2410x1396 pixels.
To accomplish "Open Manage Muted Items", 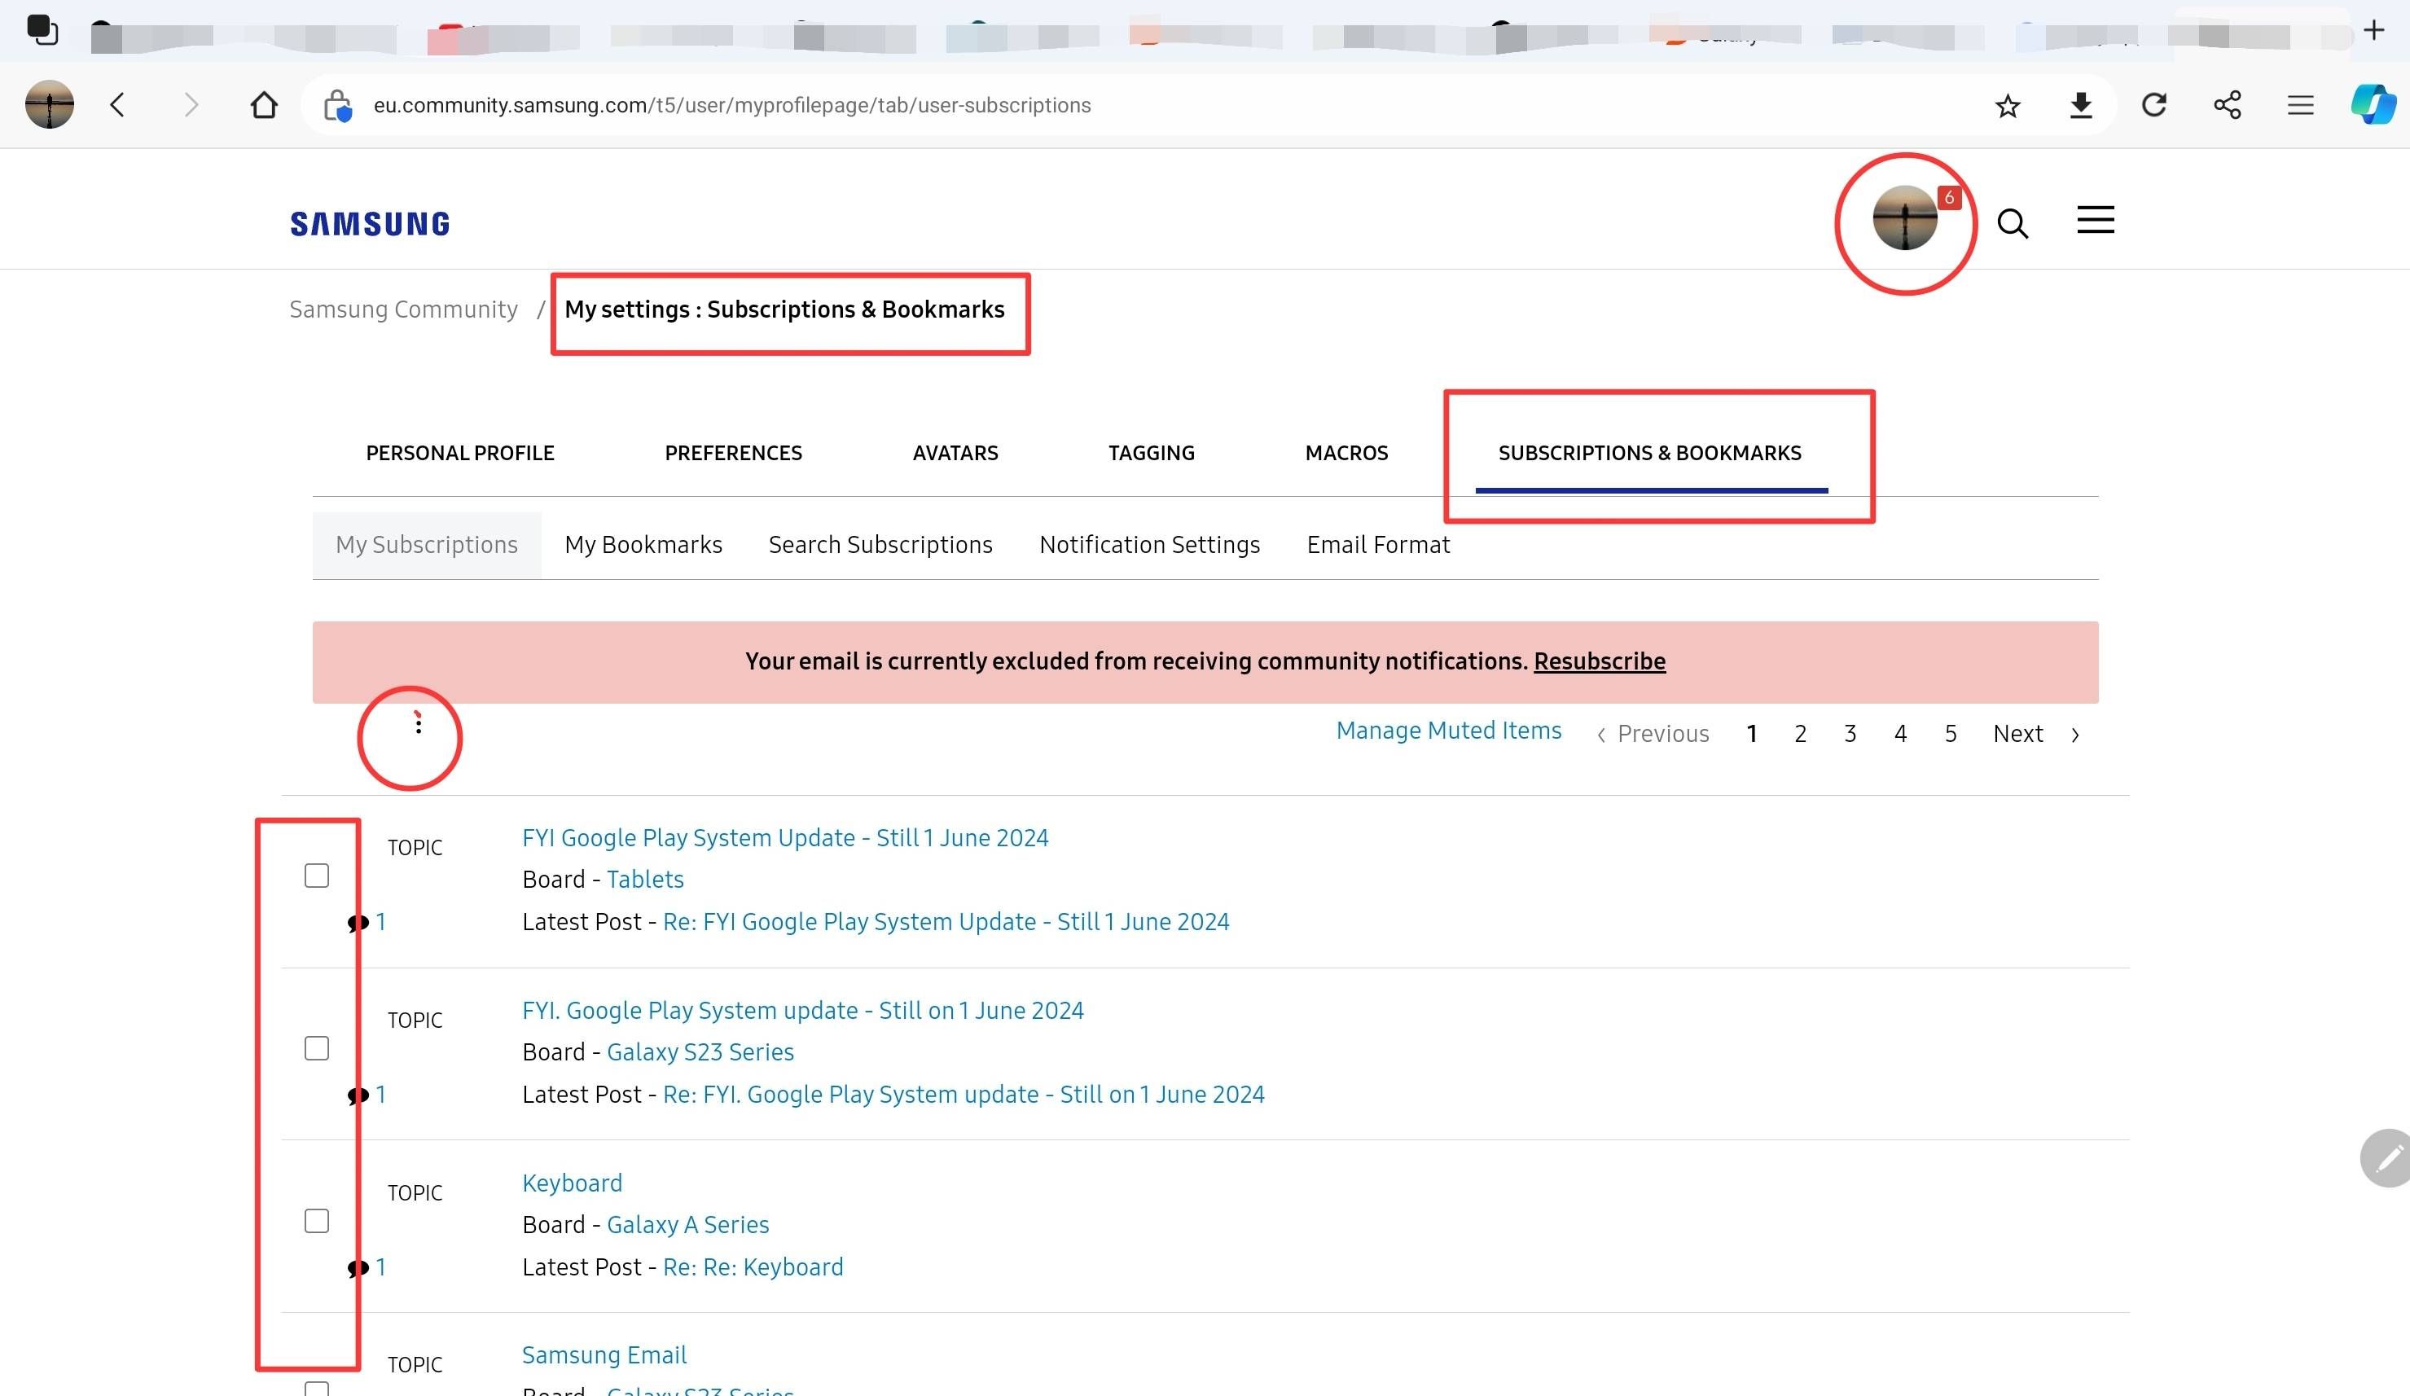I will coord(1448,730).
